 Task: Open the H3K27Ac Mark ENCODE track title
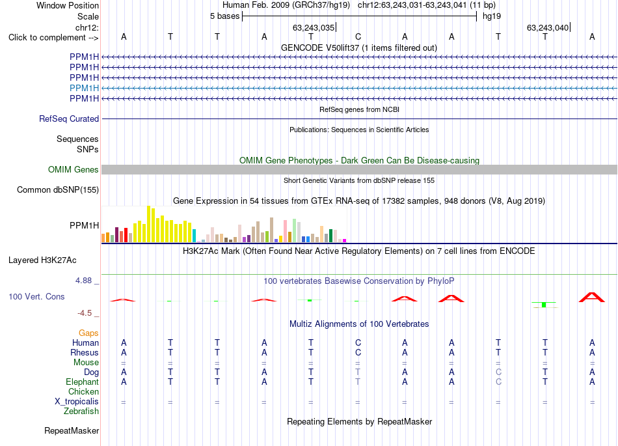coord(358,251)
